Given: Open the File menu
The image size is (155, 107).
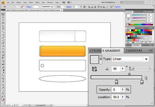Looking at the screenshot, I should click(8, 2).
